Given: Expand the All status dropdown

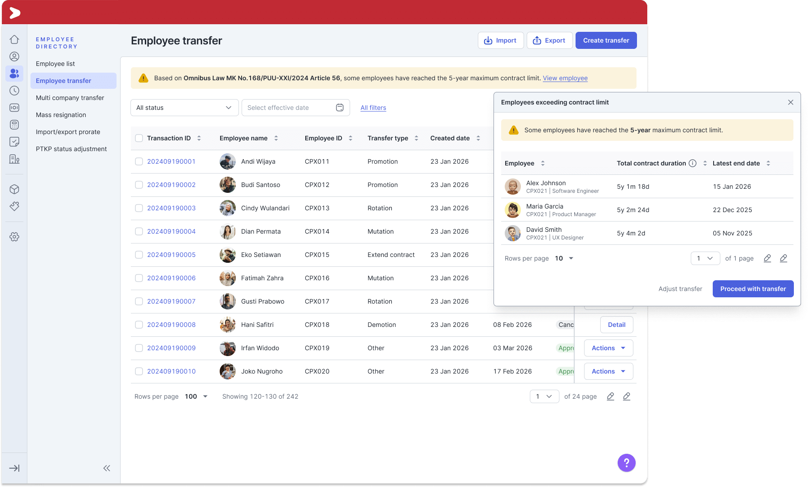Looking at the screenshot, I should (x=184, y=108).
